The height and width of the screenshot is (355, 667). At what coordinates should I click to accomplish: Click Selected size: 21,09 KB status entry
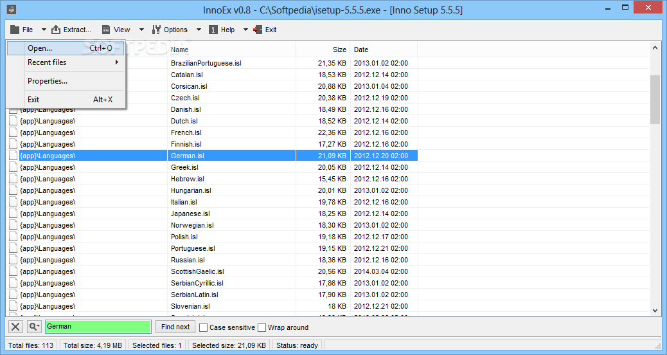(x=229, y=345)
